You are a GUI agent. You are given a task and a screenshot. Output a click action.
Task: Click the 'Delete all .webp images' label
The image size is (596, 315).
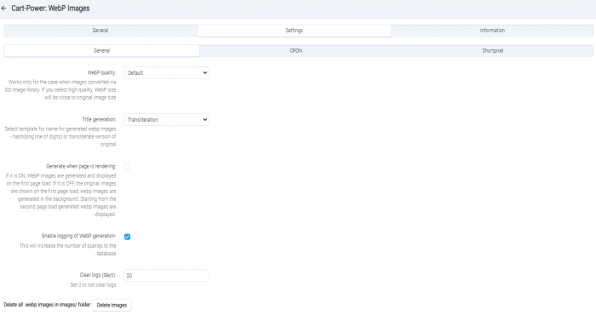tap(47, 305)
